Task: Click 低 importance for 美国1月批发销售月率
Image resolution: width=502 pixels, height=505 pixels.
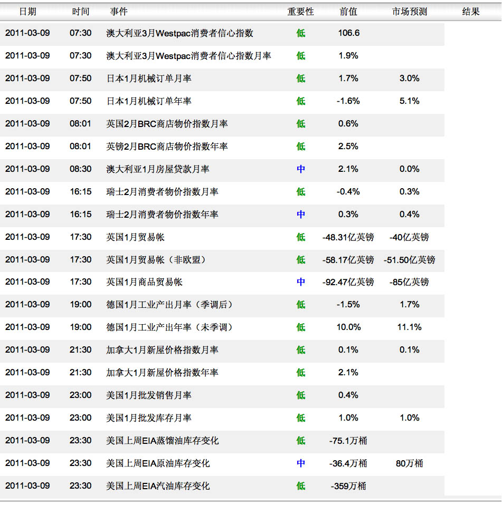Action: coord(300,395)
